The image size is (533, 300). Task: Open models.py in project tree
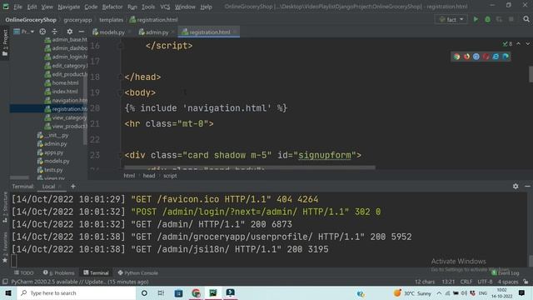(57, 161)
